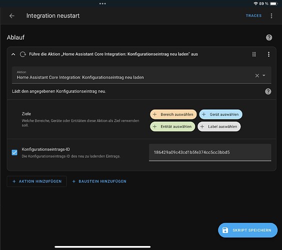Click AKTION HINZUFÜGEN button
Screen dimensions: 282x250
[36, 181]
